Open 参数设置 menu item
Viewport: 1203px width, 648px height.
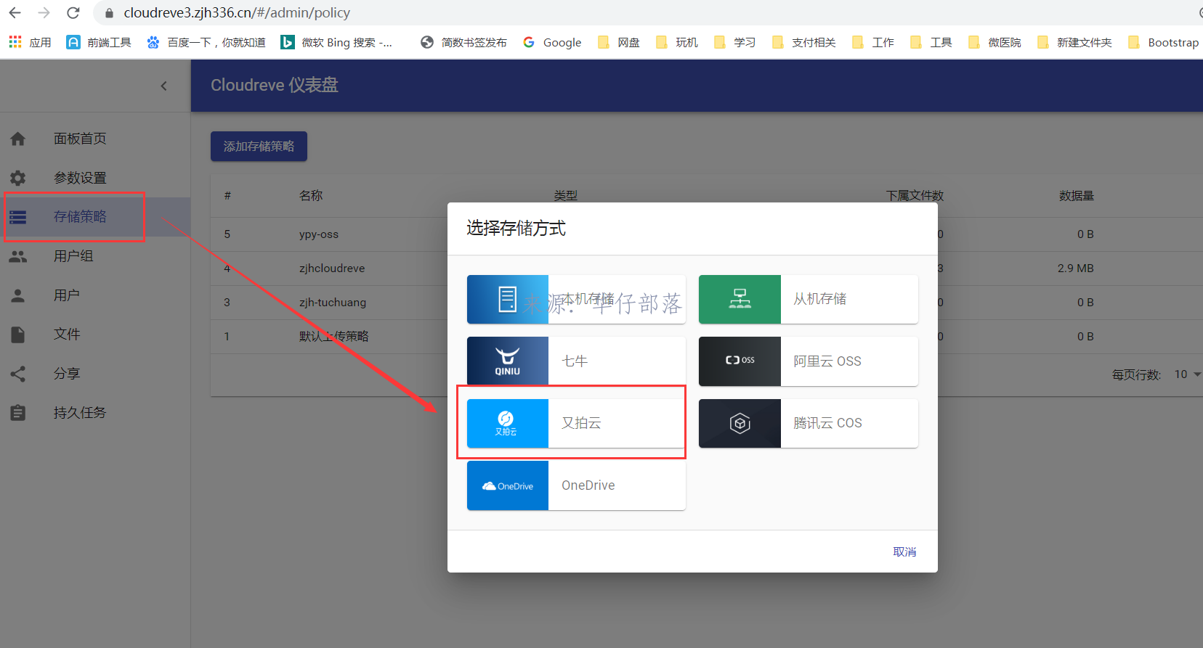click(x=80, y=178)
